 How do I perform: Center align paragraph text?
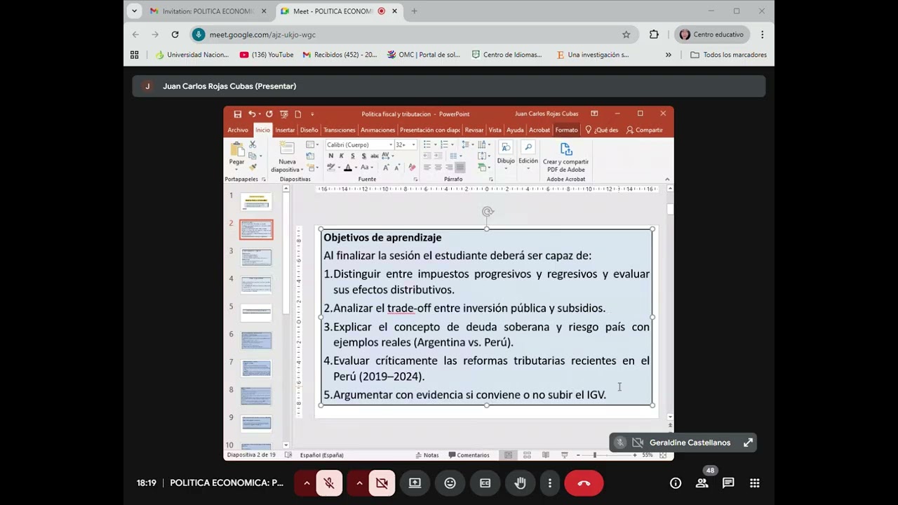pos(438,168)
